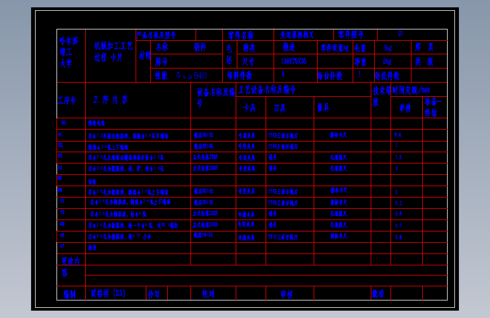The width and height of the screenshot is (490, 318).
Task: Click '游标卡尺' in process row 01
Action: [x=339, y=135]
